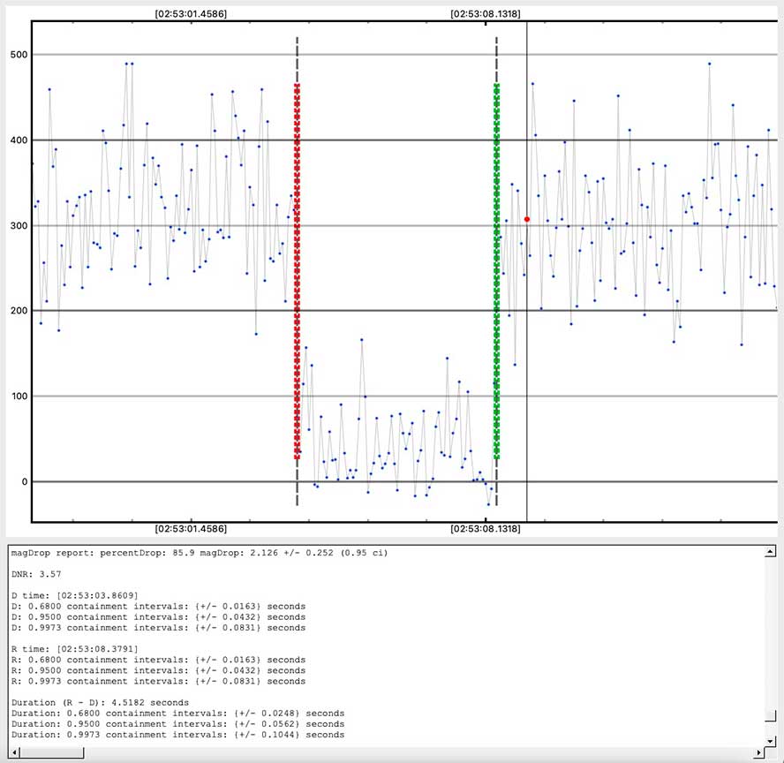Click the red D-event dotted marker line

[x=297, y=271]
